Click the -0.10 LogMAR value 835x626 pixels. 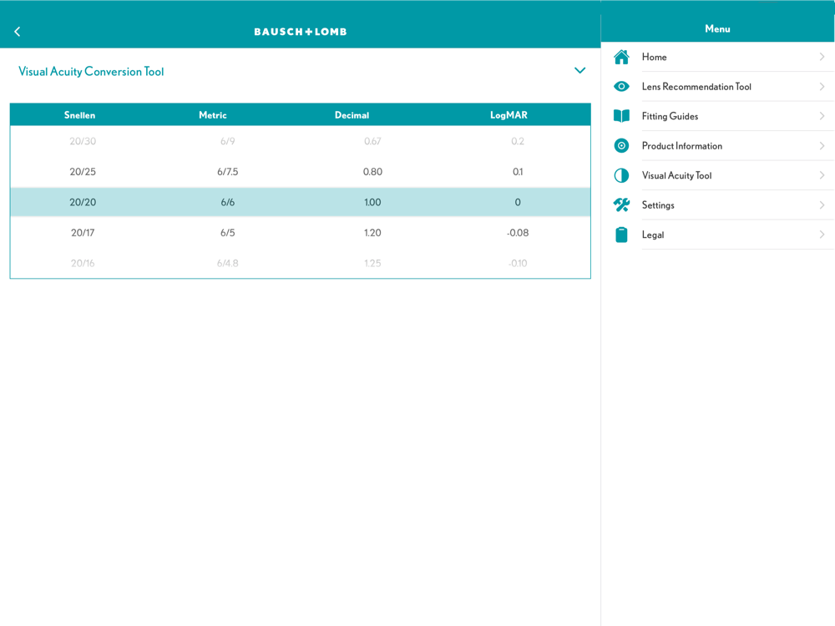(x=518, y=263)
